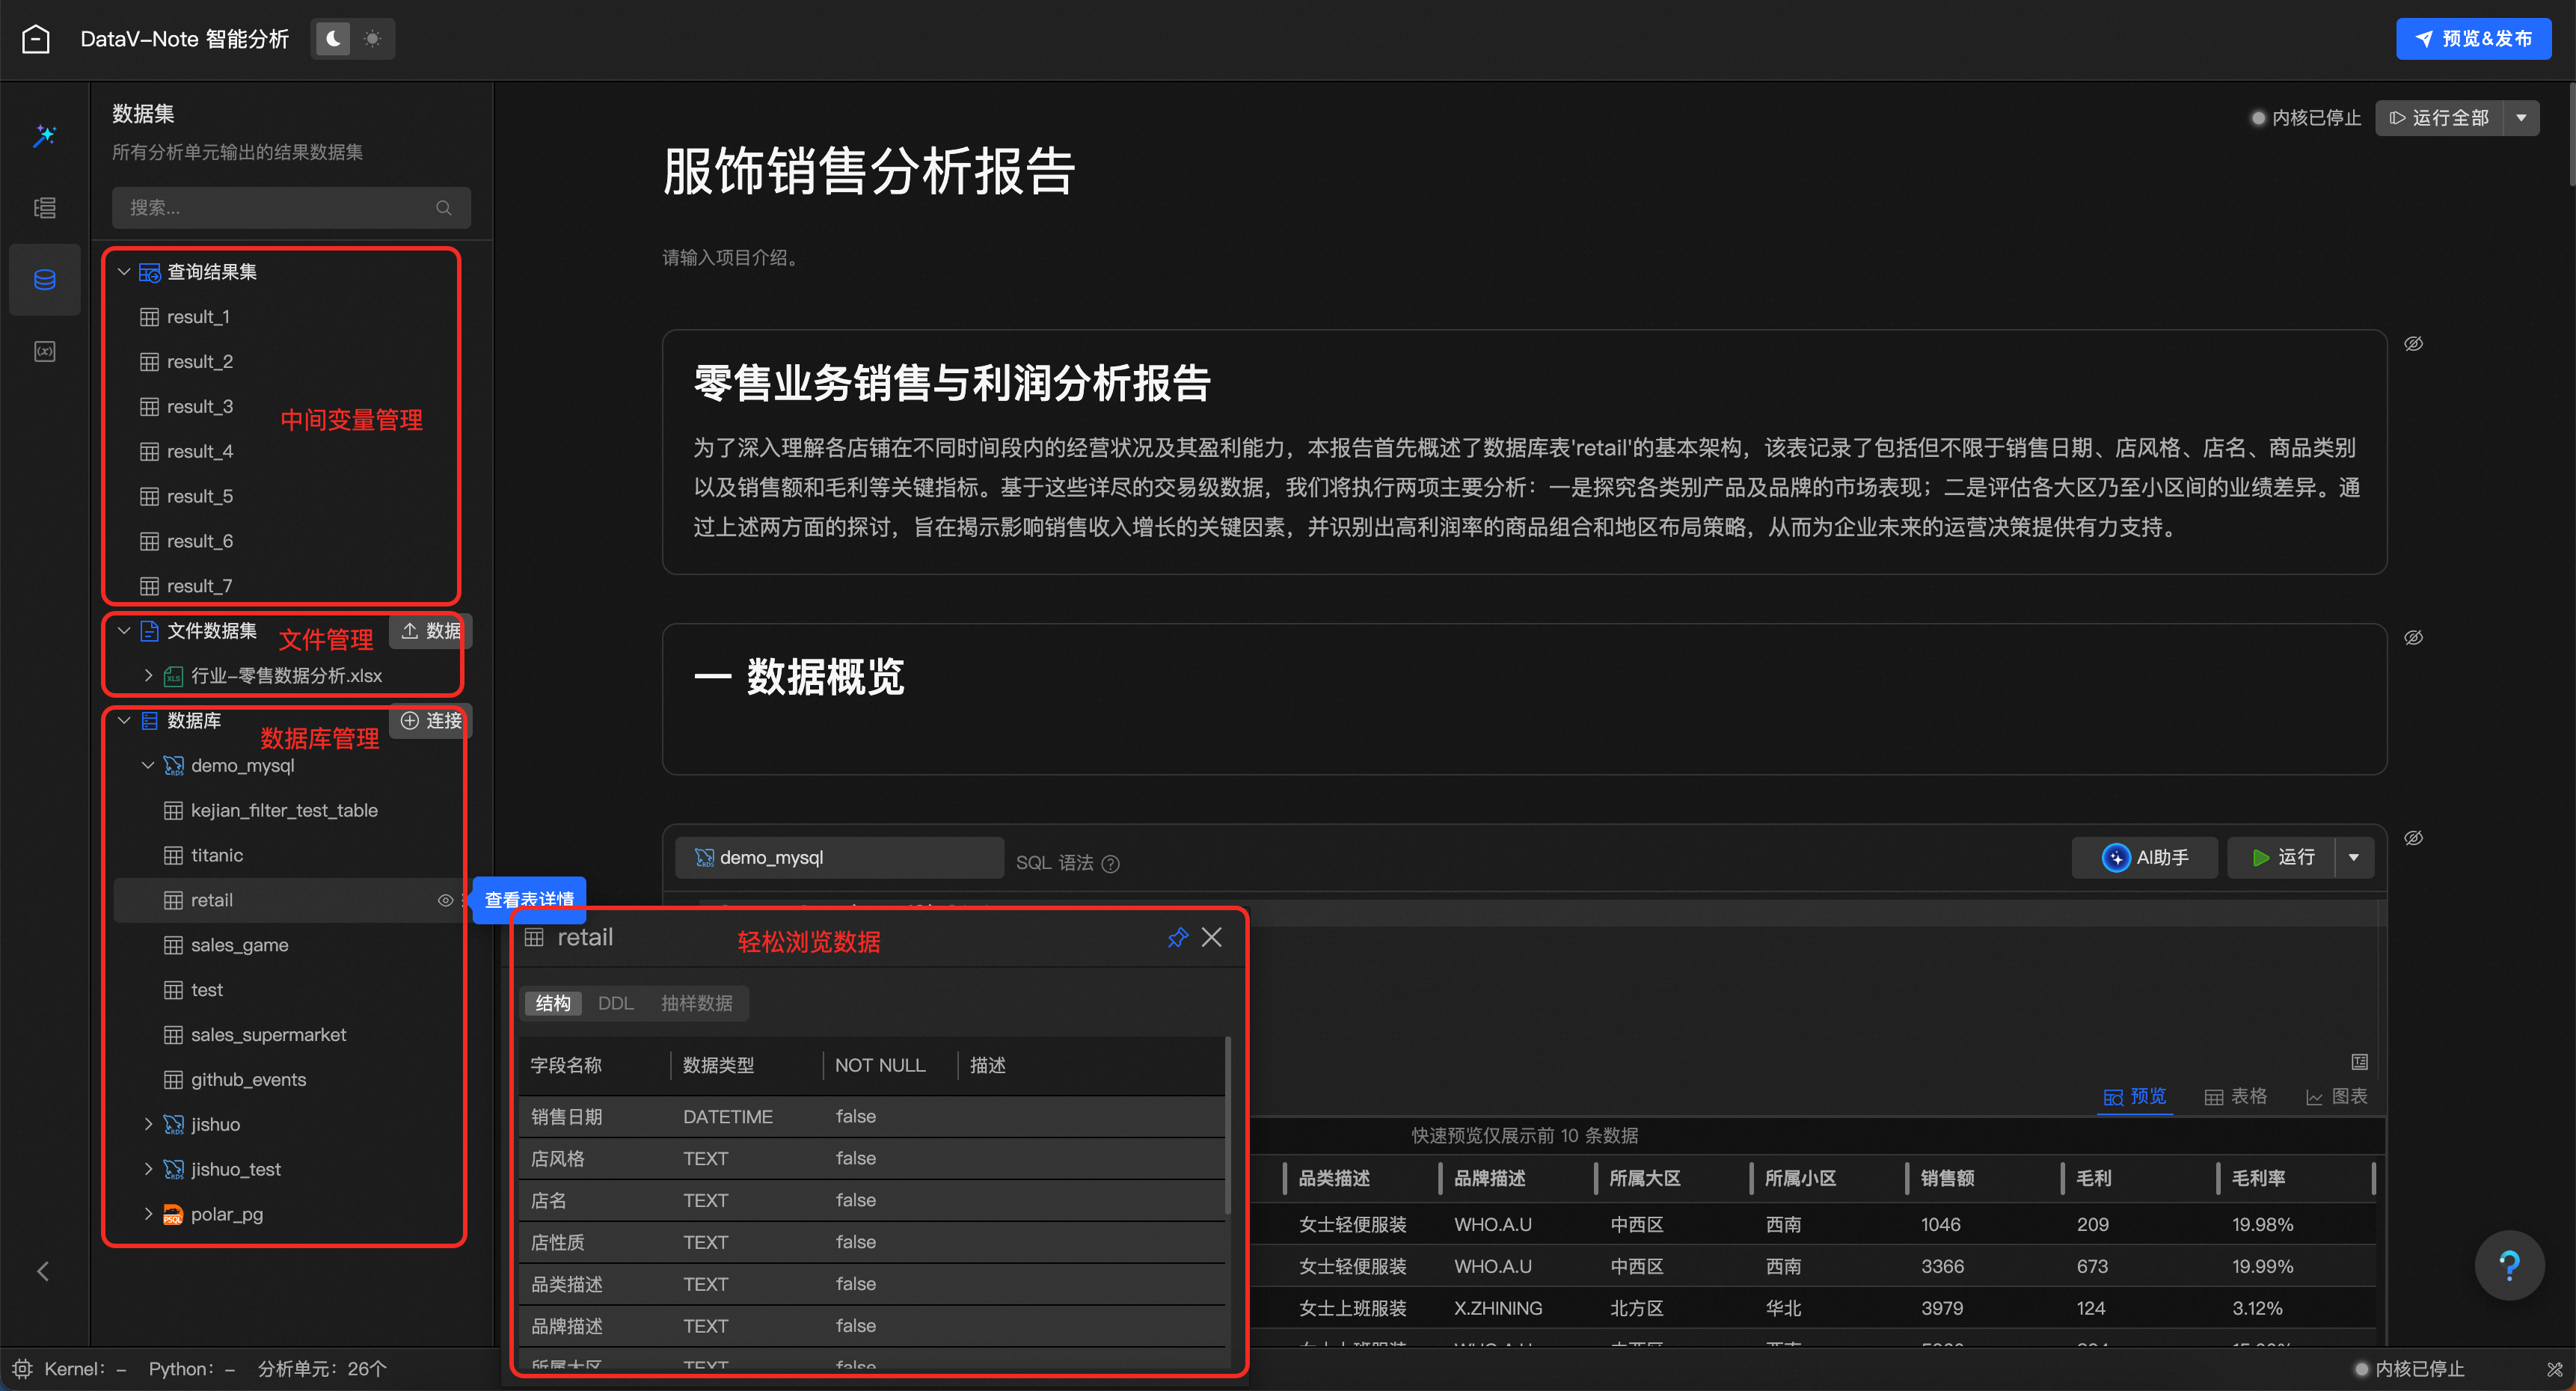This screenshot has height=1391, width=2576.
Task: Add a connection via 连接 icon beside 数据库
Action: [x=409, y=721]
